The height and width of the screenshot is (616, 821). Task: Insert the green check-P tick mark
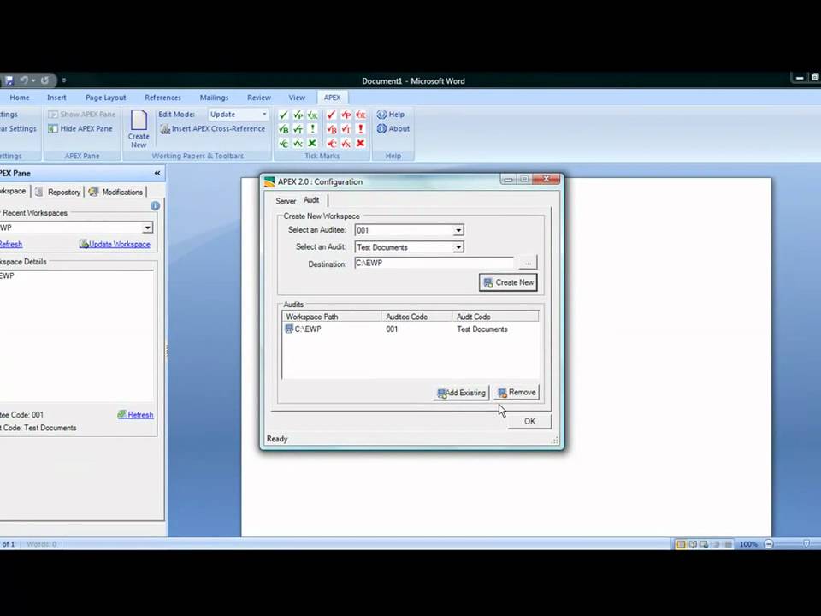tap(298, 115)
